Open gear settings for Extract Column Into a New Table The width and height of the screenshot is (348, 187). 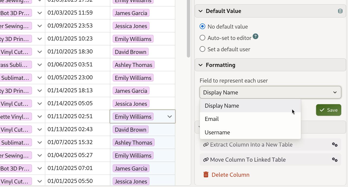tap(335, 145)
